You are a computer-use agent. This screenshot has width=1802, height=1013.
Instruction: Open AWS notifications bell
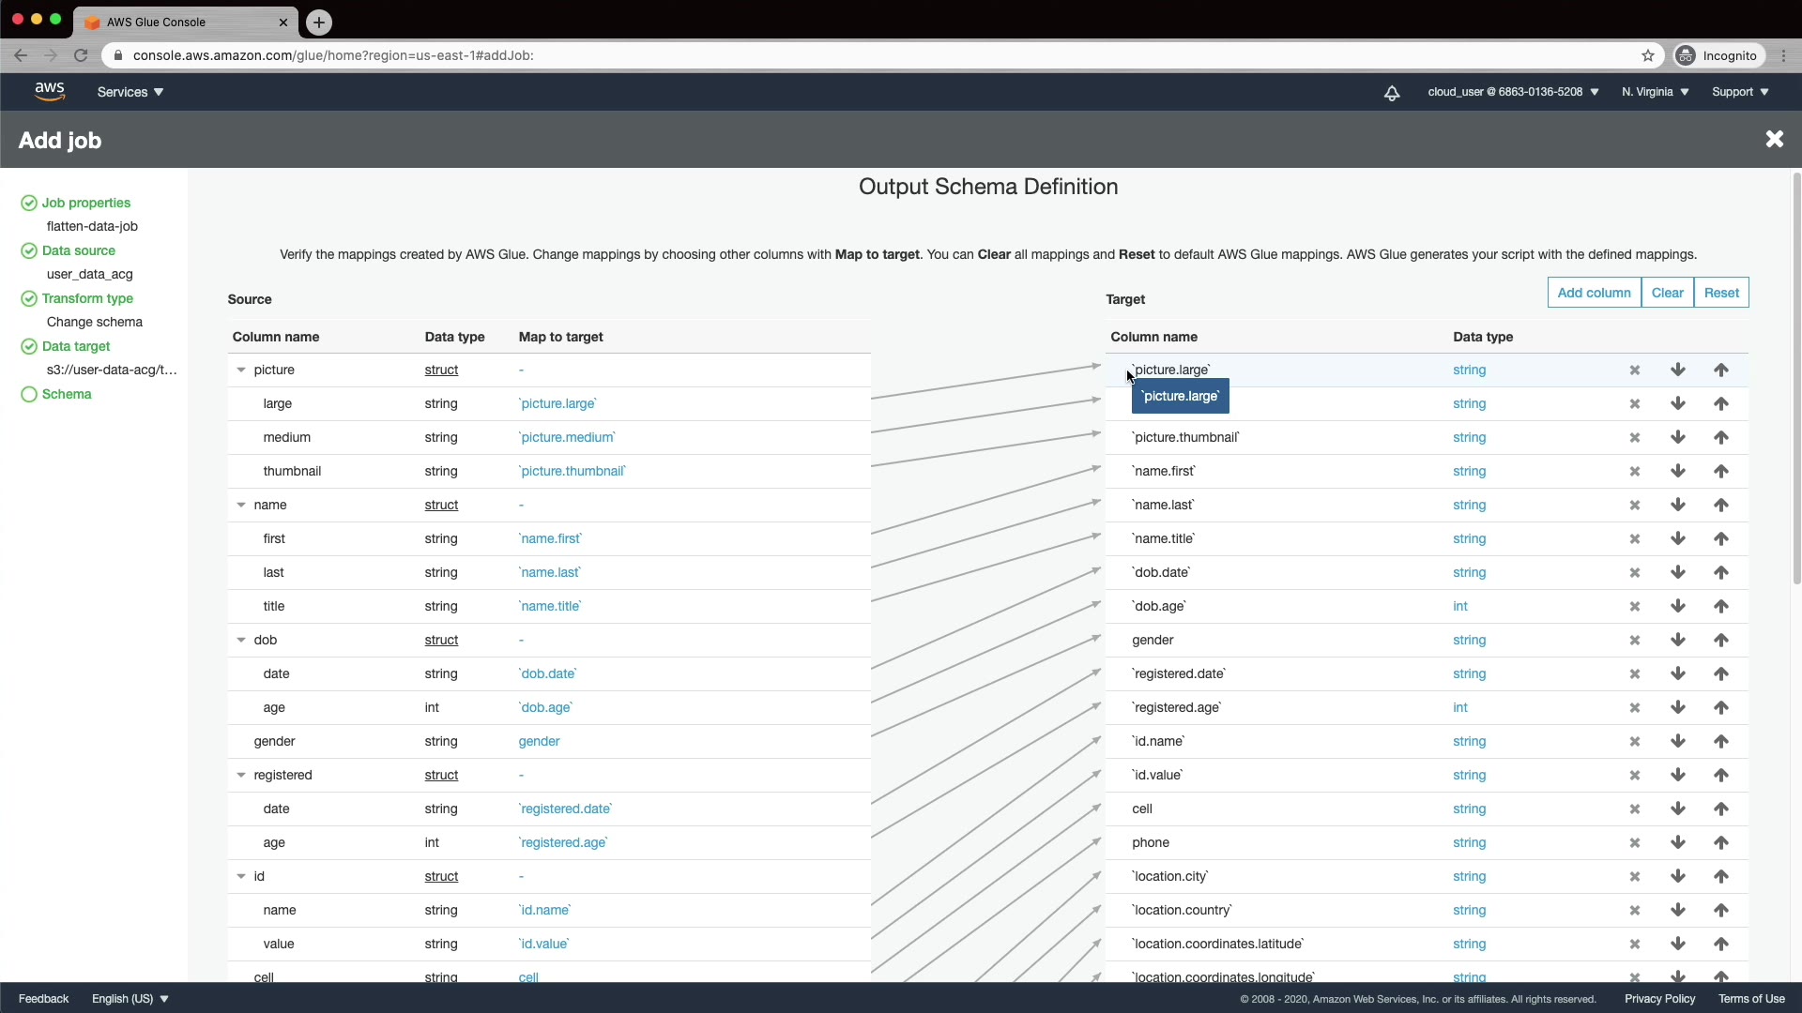(1392, 93)
